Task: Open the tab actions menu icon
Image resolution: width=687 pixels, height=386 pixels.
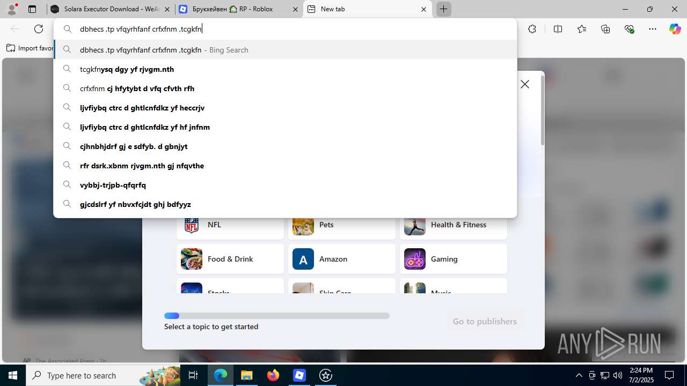Action: tap(32, 9)
